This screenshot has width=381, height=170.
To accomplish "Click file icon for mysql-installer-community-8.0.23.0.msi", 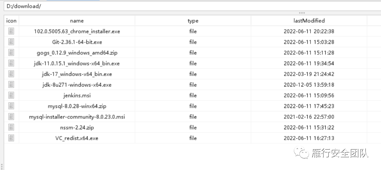I will [x=11, y=117].
